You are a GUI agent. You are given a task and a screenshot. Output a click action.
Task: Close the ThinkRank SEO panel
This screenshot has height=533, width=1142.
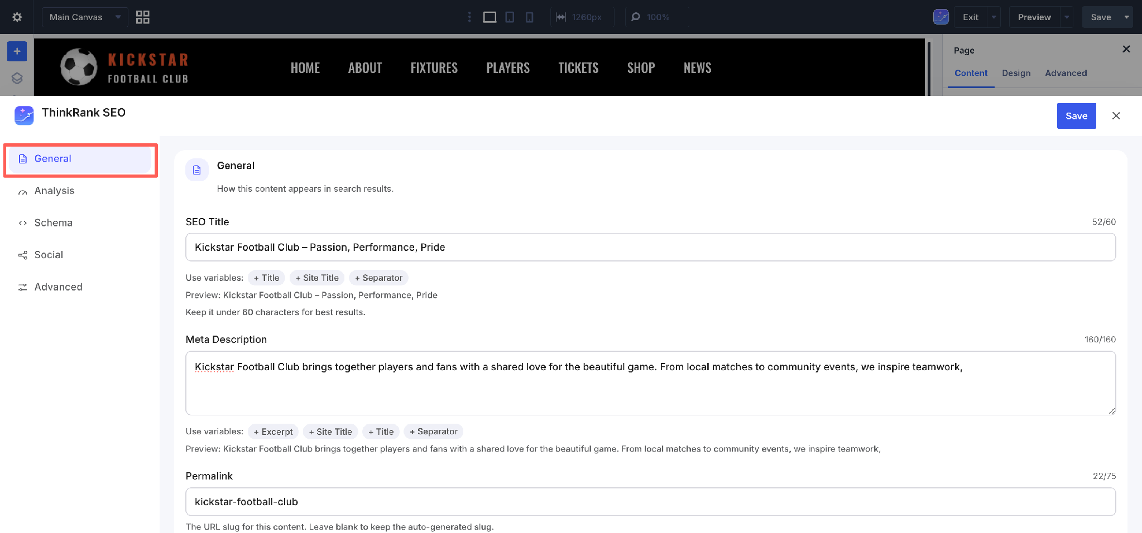tap(1116, 116)
